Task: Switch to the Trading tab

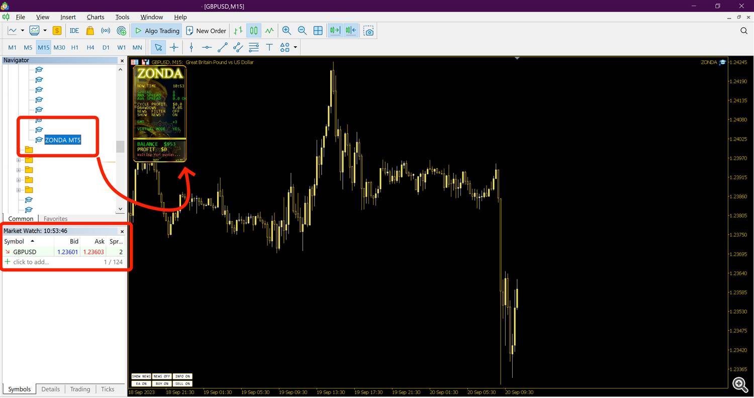Action: click(x=80, y=389)
